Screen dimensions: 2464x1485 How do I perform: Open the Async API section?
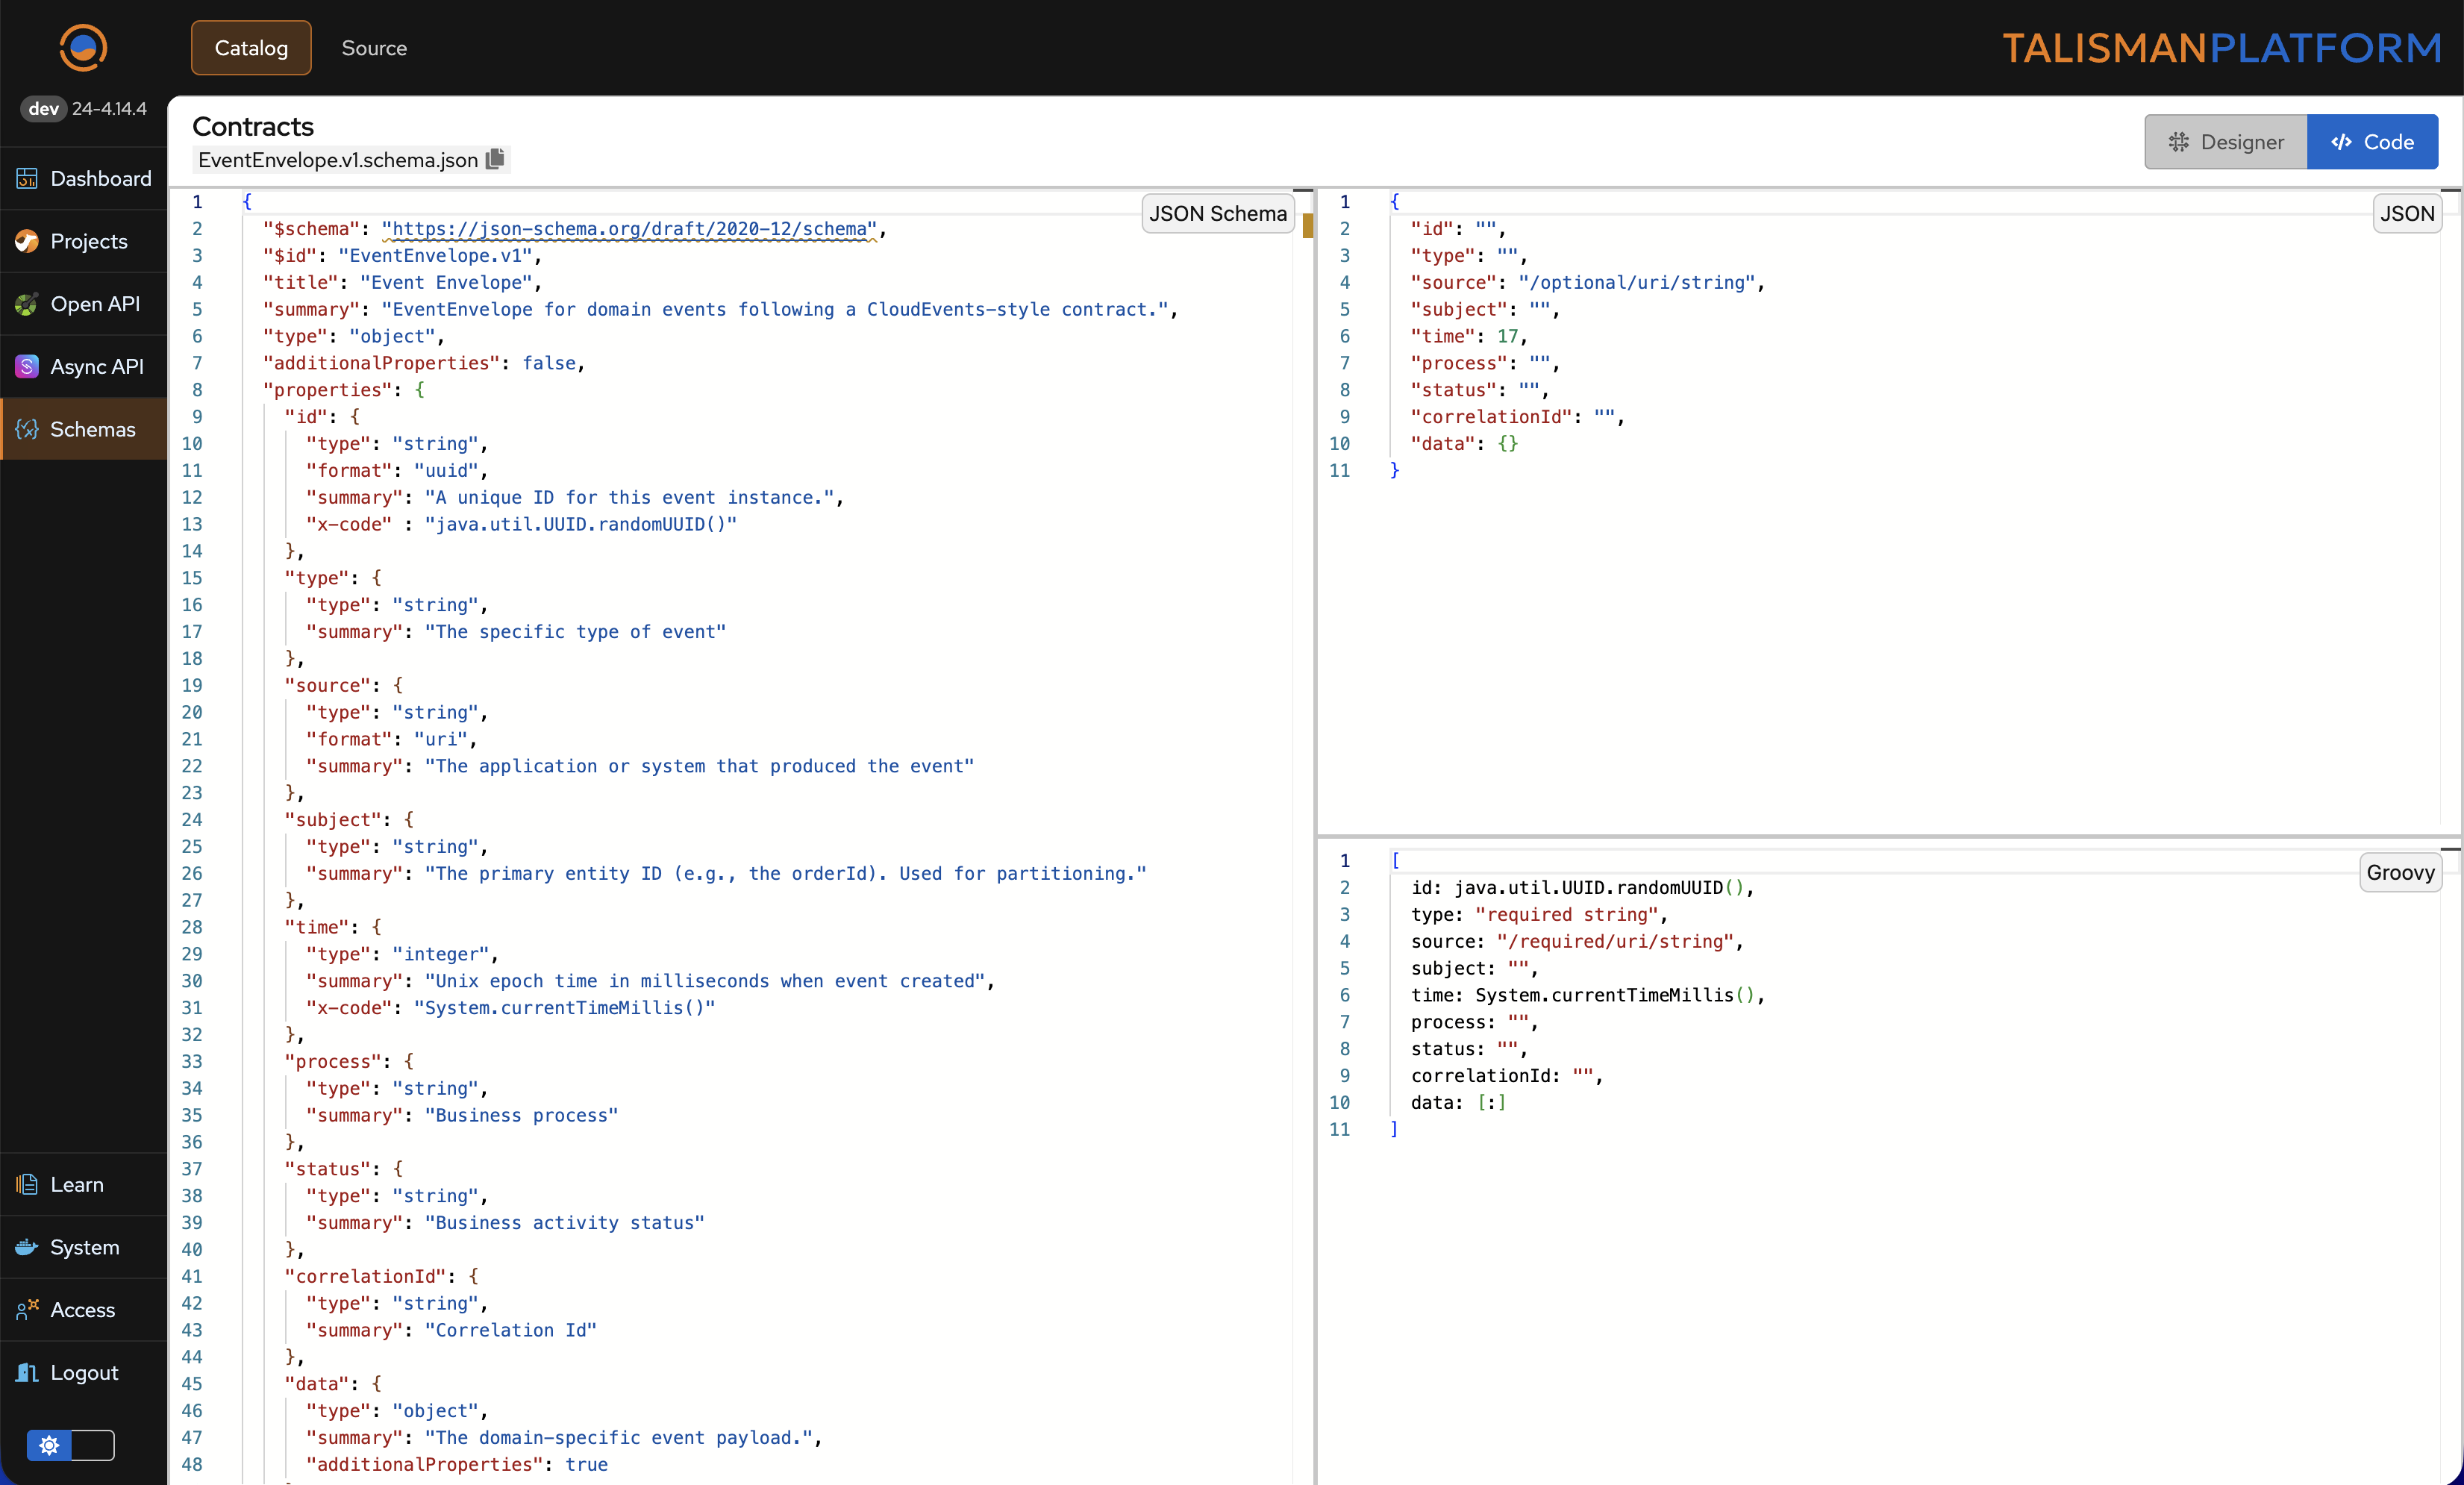[96, 366]
